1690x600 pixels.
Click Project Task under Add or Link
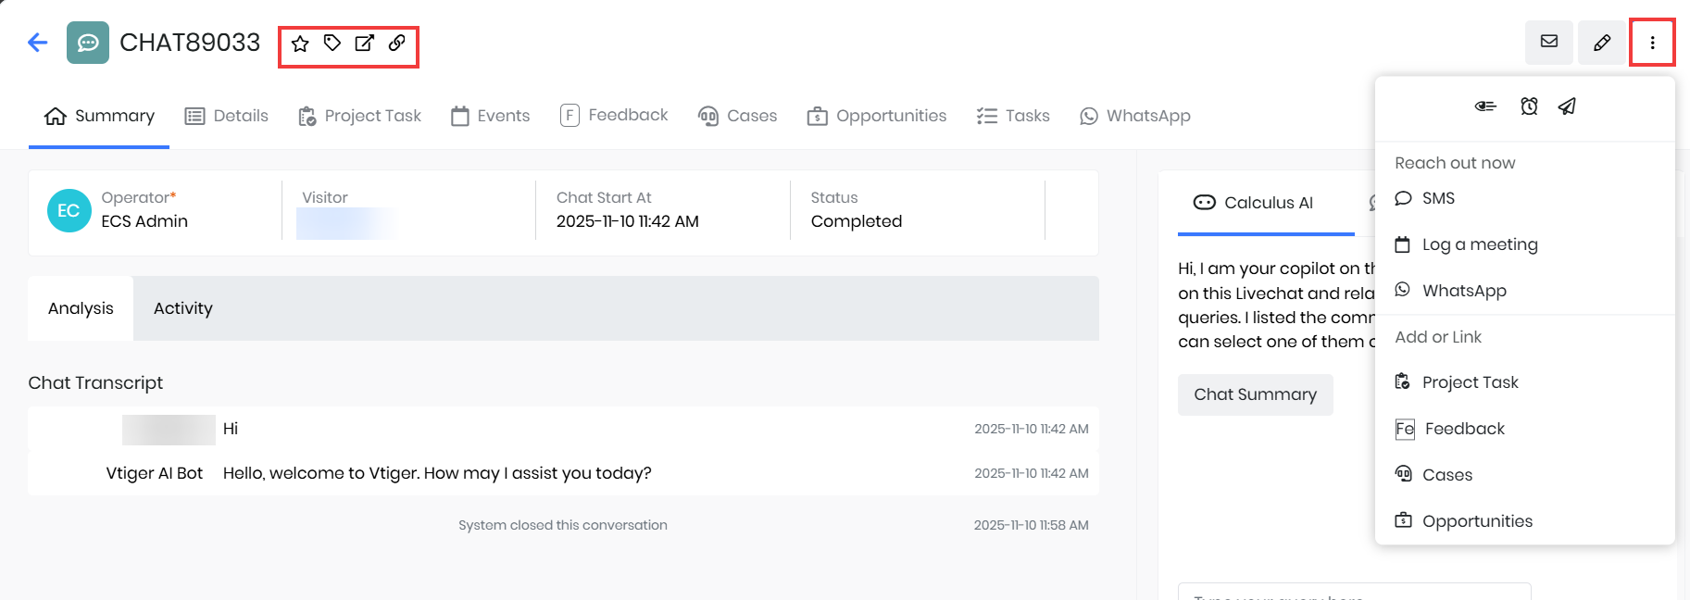click(x=1470, y=382)
